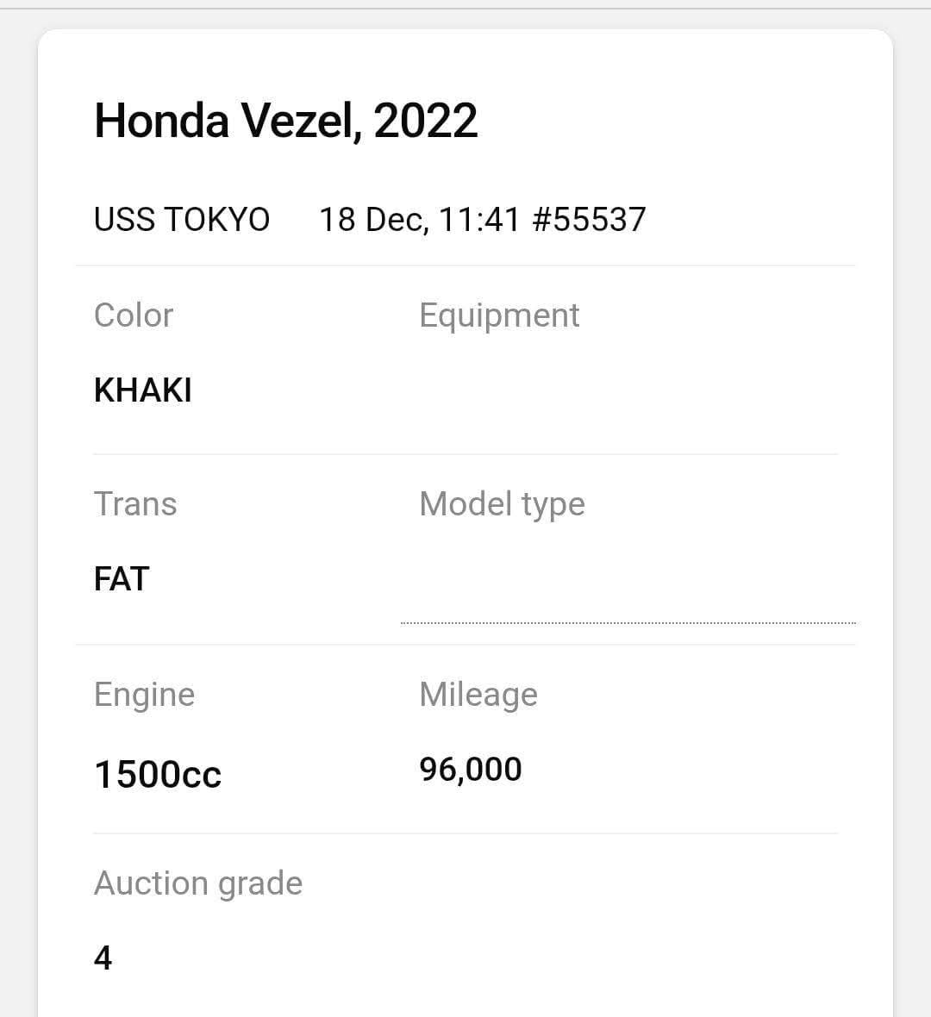Click the divider line below KHAKI
The height and width of the screenshot is (1017, 931).
[x=465, y=454]
